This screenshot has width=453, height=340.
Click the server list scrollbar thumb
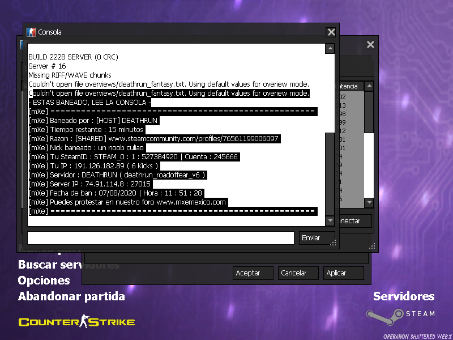tap(369, 112)
